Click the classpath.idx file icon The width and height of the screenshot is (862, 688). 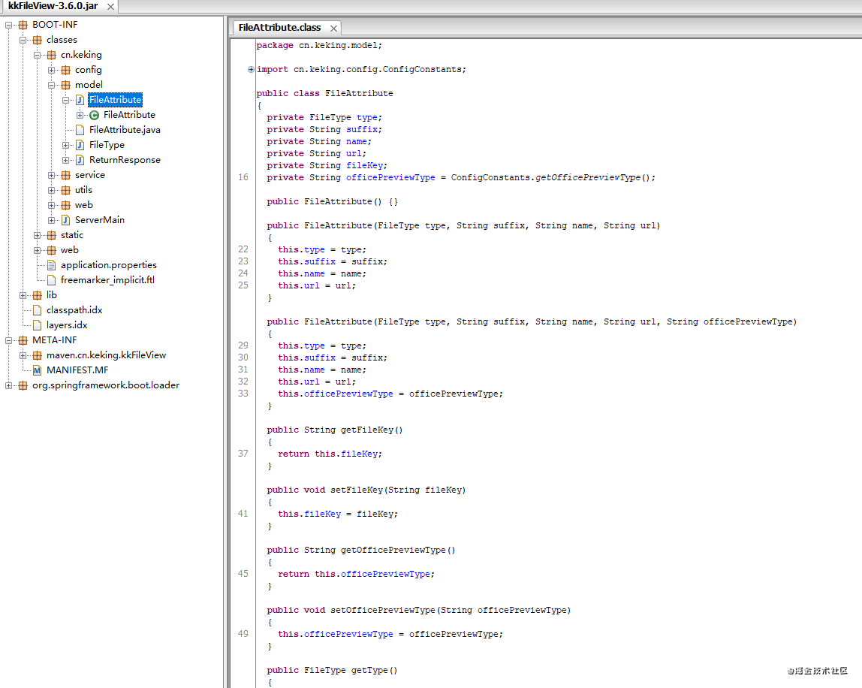tap(38, 310)
